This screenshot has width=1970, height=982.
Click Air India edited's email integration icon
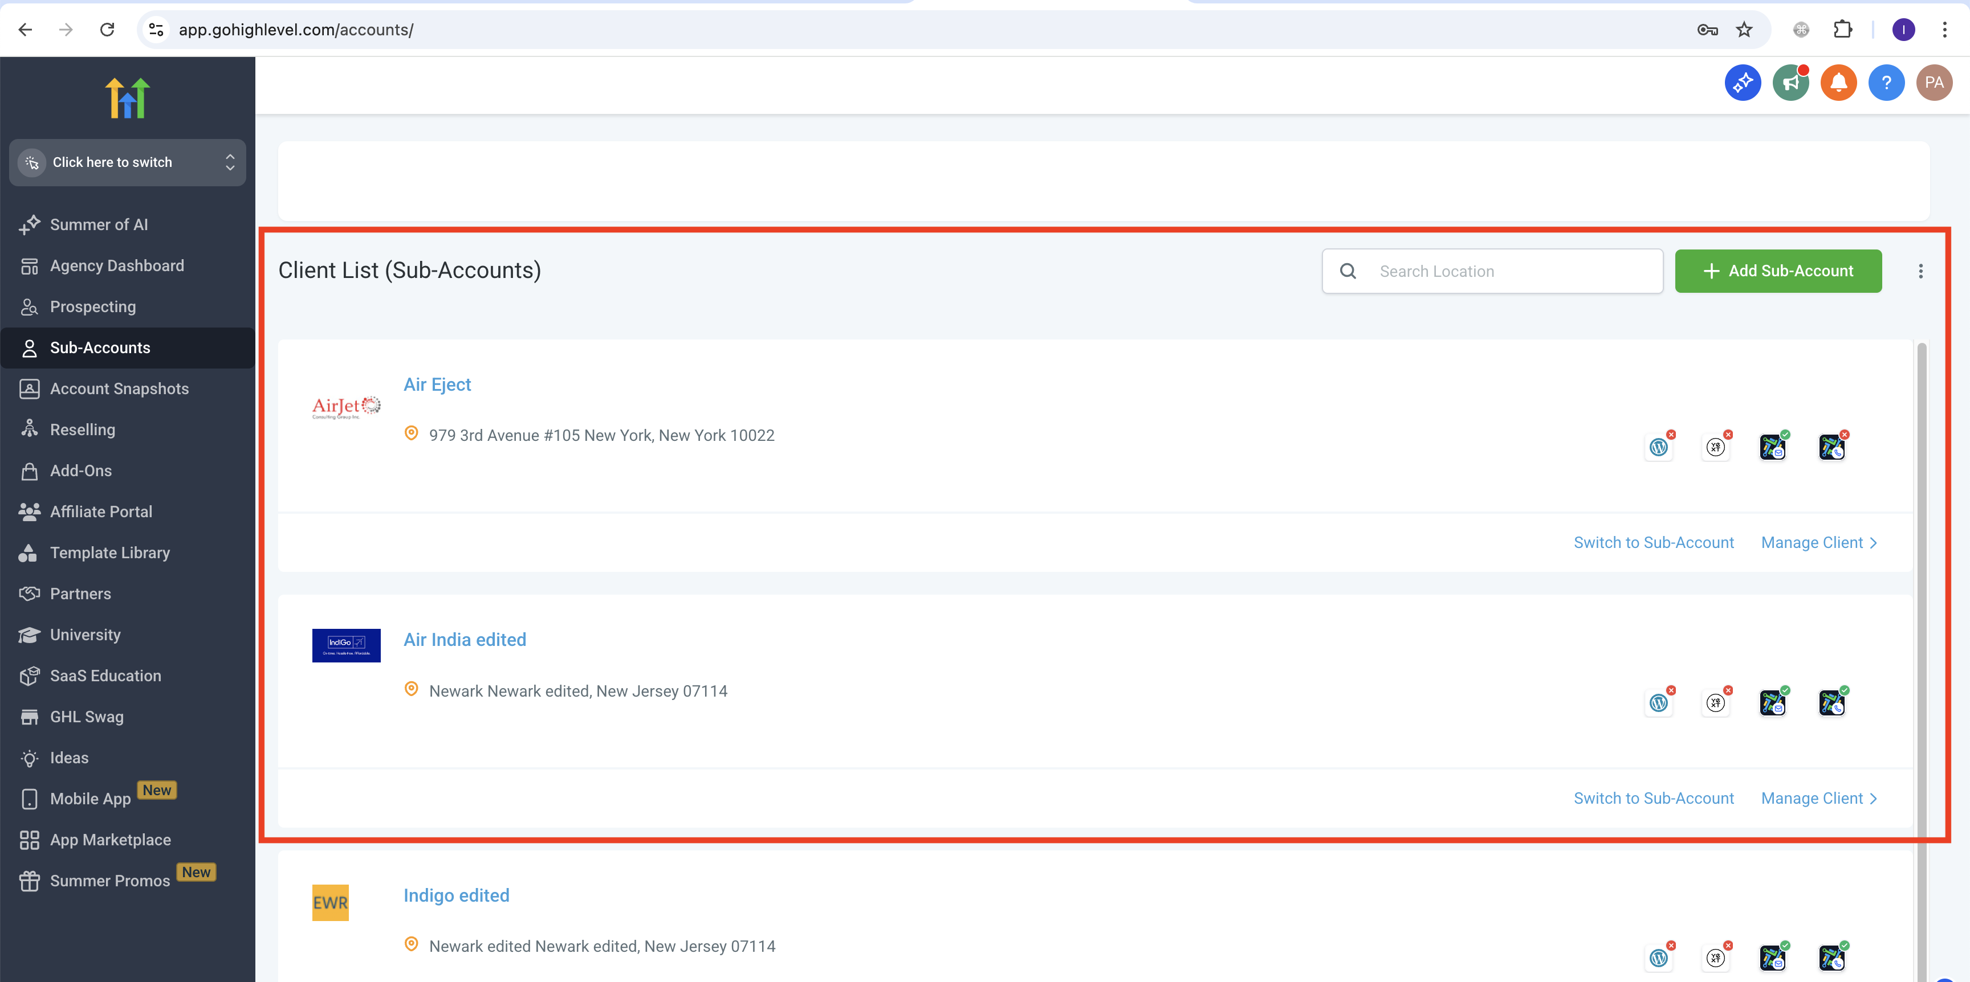click(x=1772, y=702)
